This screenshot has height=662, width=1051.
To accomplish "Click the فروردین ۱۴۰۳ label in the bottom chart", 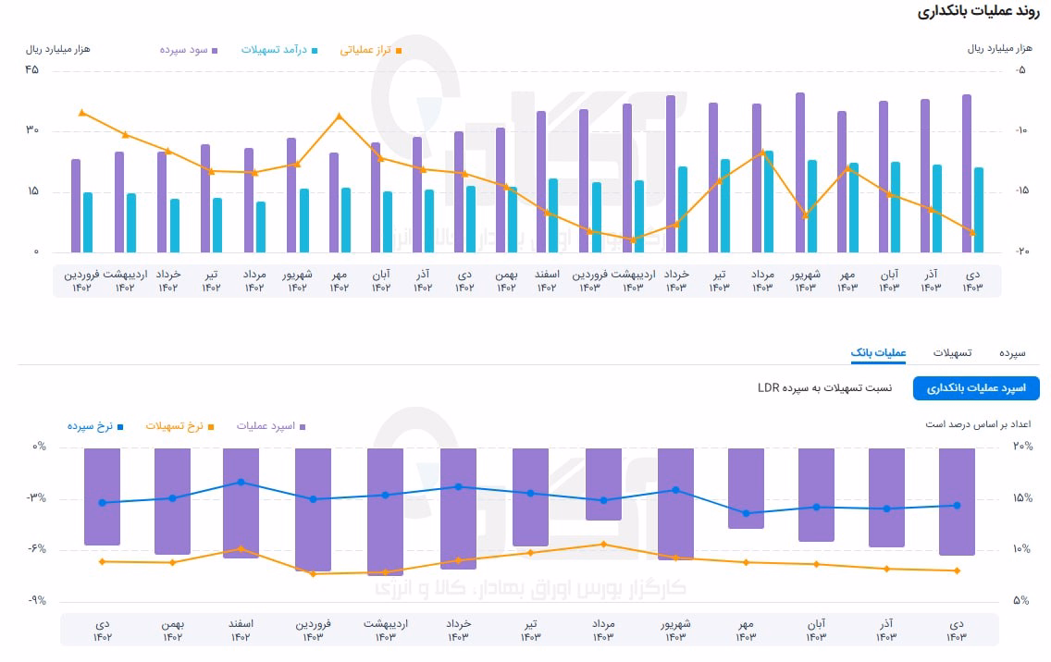I will click(x=313, y=631).
